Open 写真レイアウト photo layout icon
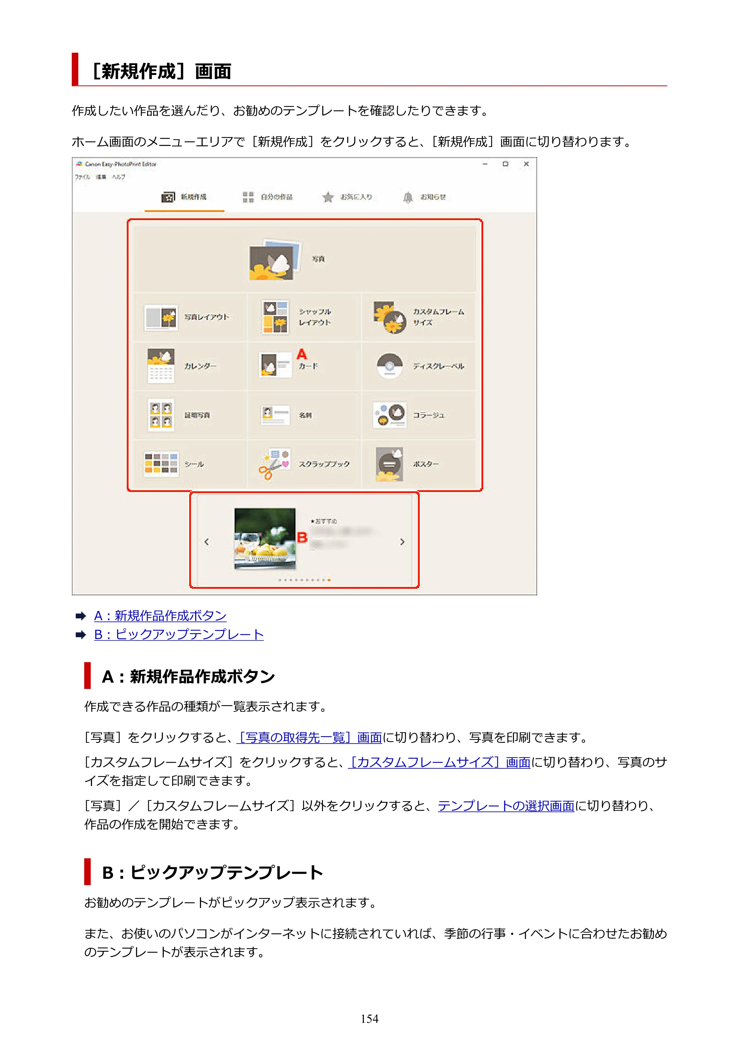 click(161, 317)
